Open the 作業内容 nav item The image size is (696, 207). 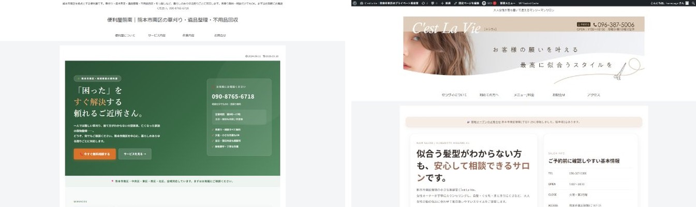[188, 35]
